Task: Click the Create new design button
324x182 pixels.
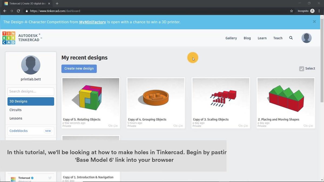Action: click(x=79, y=69)
